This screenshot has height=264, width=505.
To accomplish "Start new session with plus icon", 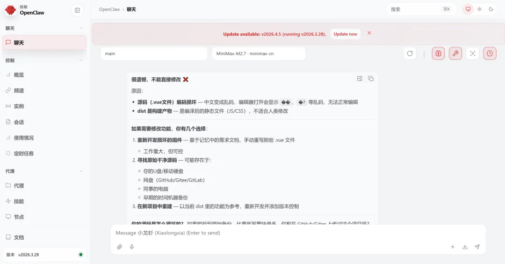I will [x=453, y=247].
